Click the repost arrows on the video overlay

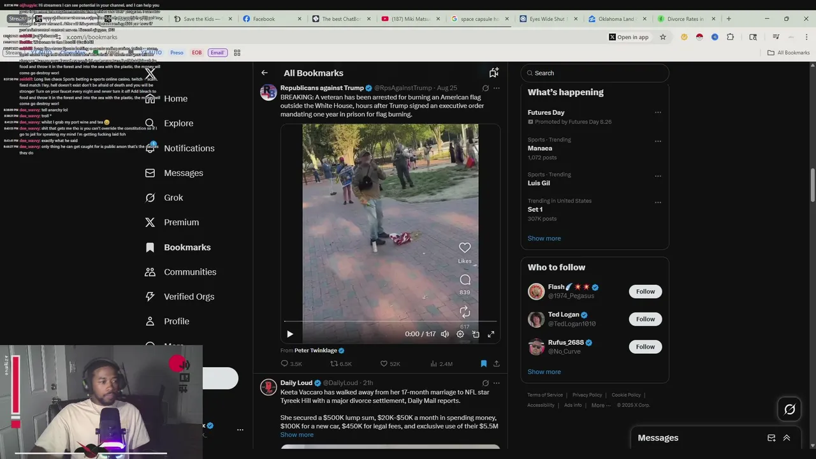[465, 312]
